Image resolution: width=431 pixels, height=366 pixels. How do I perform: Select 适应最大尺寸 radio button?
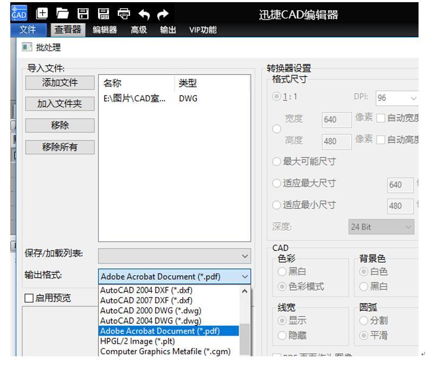276,183
